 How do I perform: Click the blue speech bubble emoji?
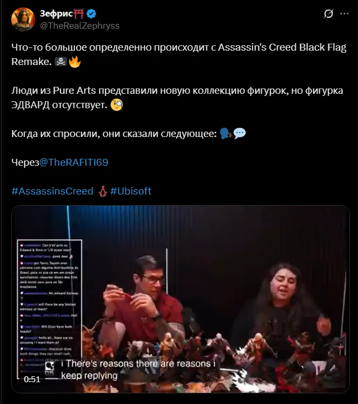239,133
